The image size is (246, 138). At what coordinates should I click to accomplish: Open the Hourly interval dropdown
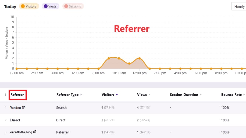[239, 6]
